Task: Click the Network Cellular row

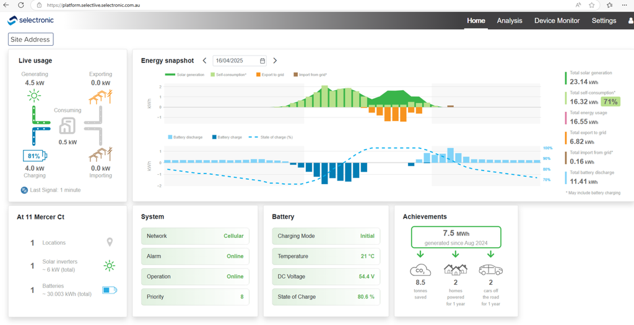Action: [x=195, y=236]
